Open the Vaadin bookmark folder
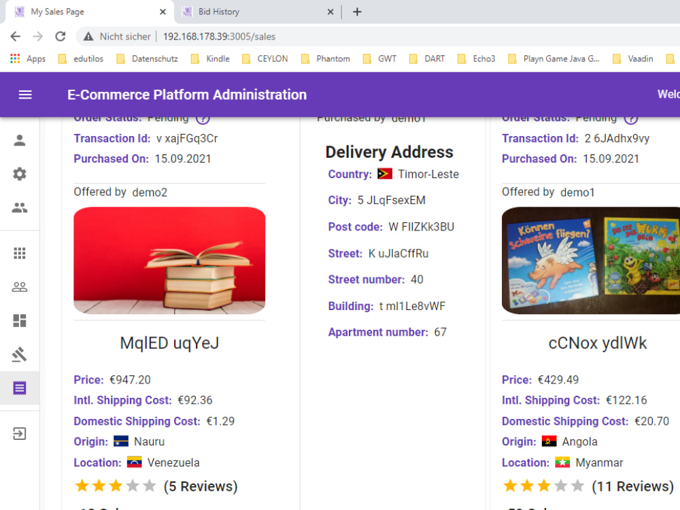 click(632, 58)
